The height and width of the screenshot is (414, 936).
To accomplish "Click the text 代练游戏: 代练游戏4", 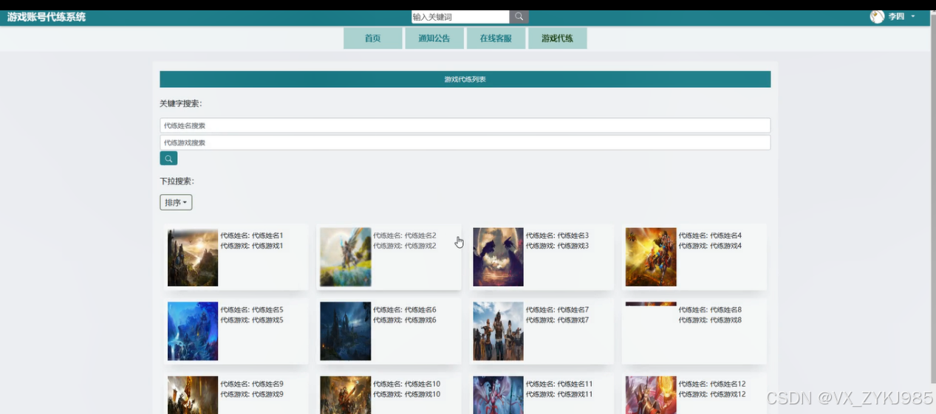I will pyautogui.click(x=711, y=246).
